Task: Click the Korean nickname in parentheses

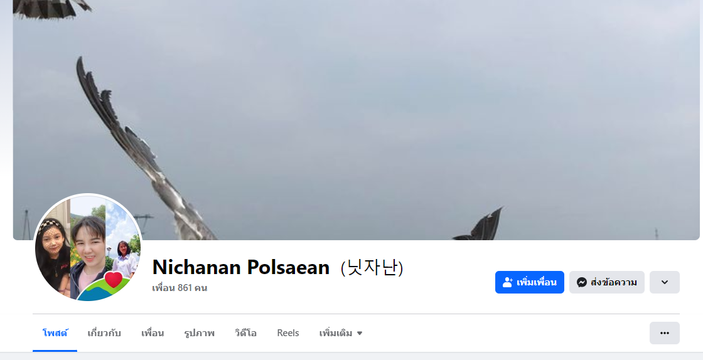Action: pos(372,267)
